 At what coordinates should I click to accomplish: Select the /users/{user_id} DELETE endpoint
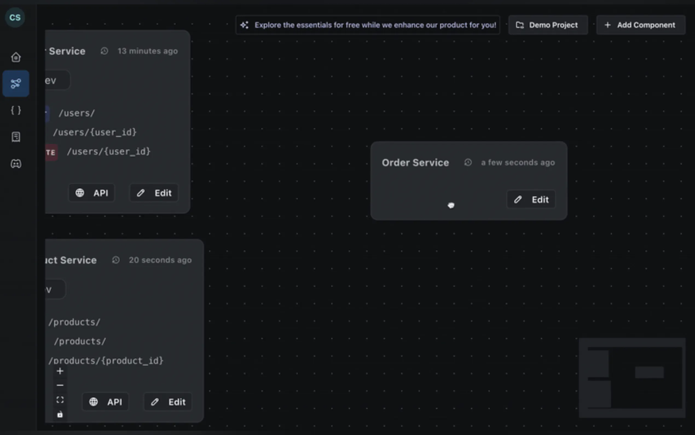coord(108,151)
